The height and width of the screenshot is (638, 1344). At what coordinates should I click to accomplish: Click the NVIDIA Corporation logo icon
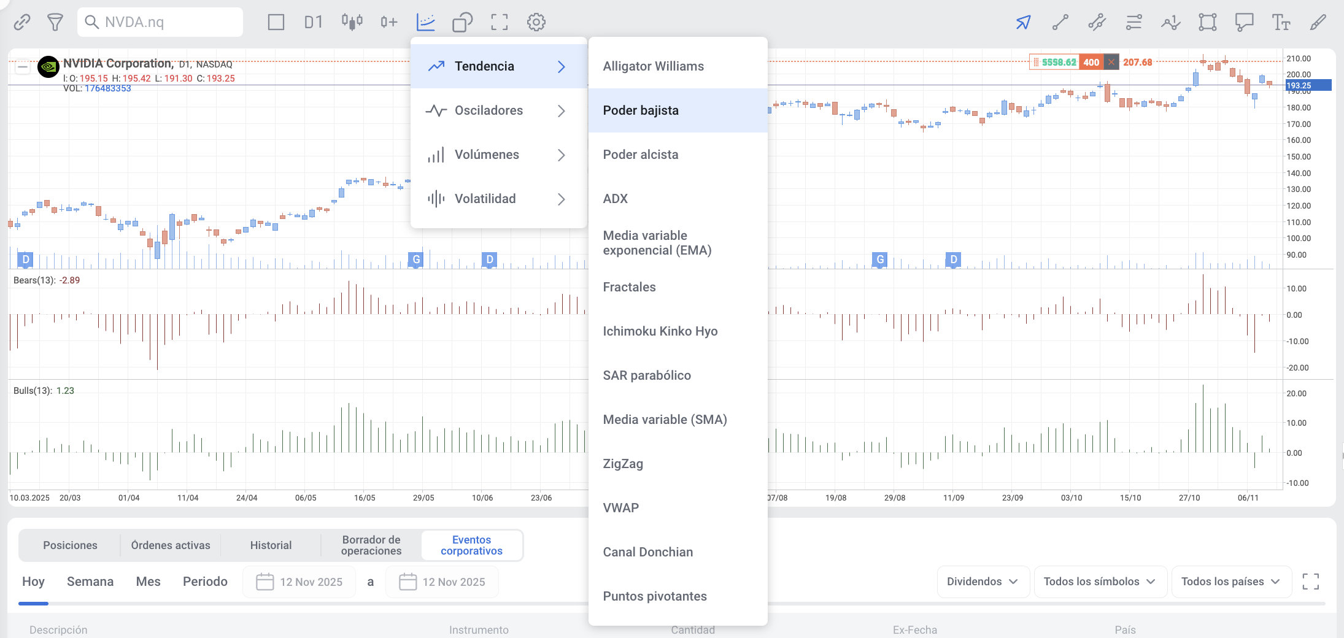tap(48, 67)
